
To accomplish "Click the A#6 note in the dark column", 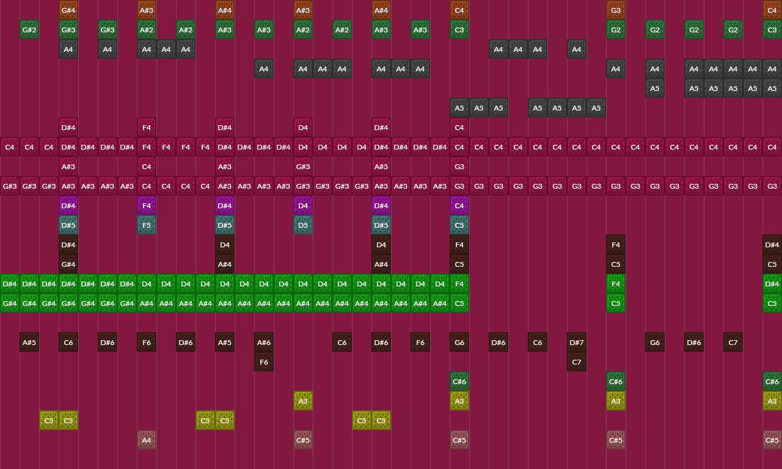I will pos(264,342).
